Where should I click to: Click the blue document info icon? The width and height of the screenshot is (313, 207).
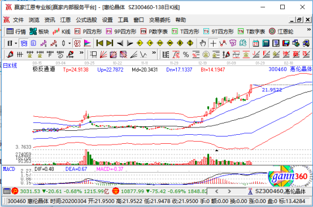pos(33,43)
